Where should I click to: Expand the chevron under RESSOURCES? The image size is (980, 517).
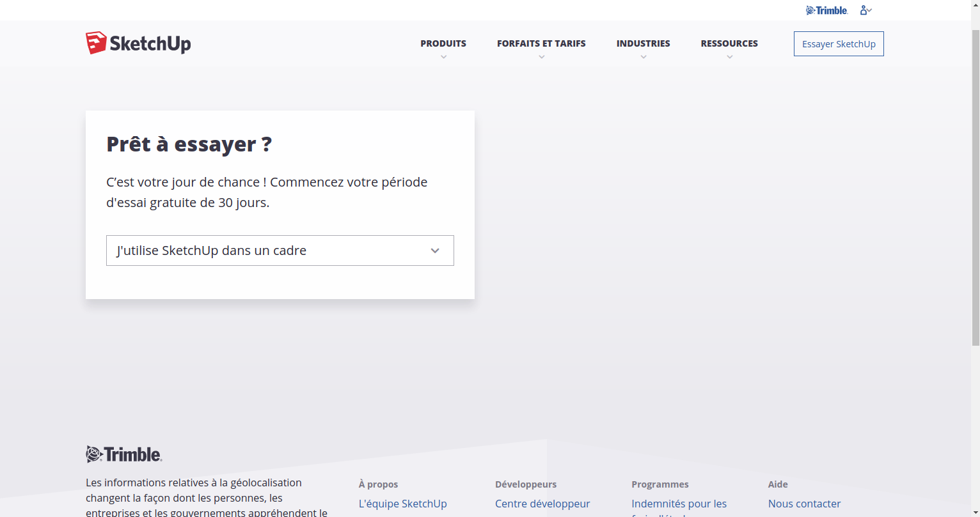pyautogui.click(x=729, y=57)
